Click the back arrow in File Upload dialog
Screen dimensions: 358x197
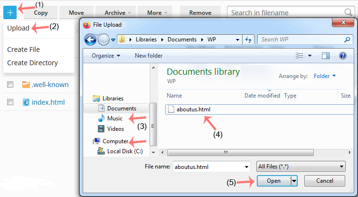pyautogui.click(x=90, y=40)
